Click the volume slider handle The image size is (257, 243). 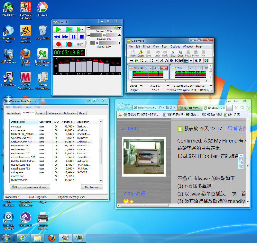coord(116,28)
